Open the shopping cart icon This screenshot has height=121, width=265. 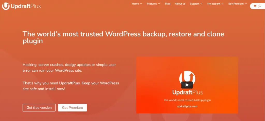pyautogui.click(x=255, y=6)
